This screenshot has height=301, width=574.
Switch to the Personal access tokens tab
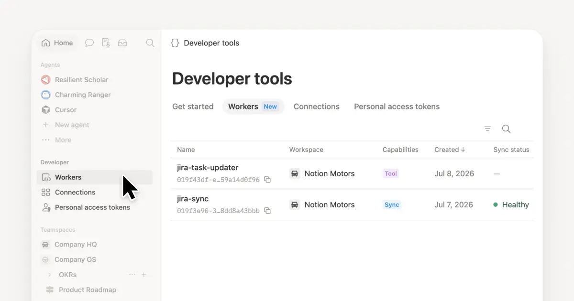[x=397, y=107]
